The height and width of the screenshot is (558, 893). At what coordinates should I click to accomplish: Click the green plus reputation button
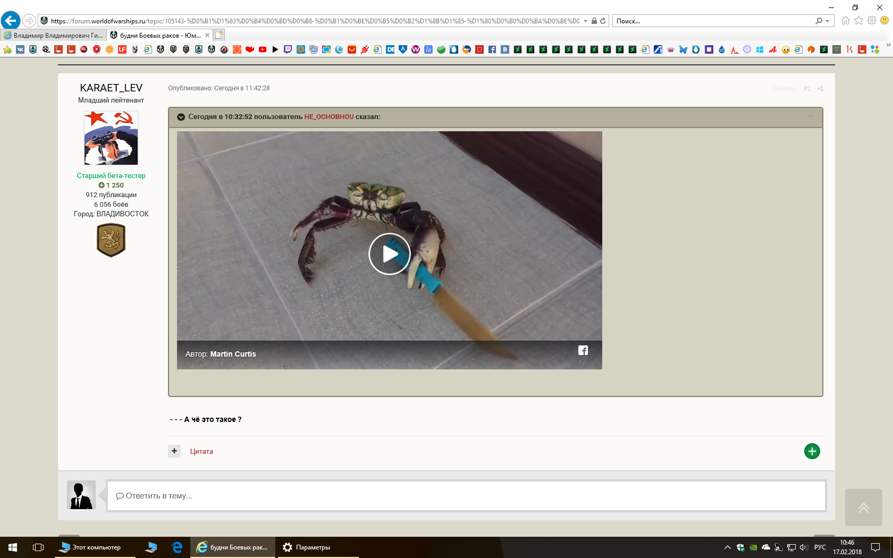click(812, 451)
